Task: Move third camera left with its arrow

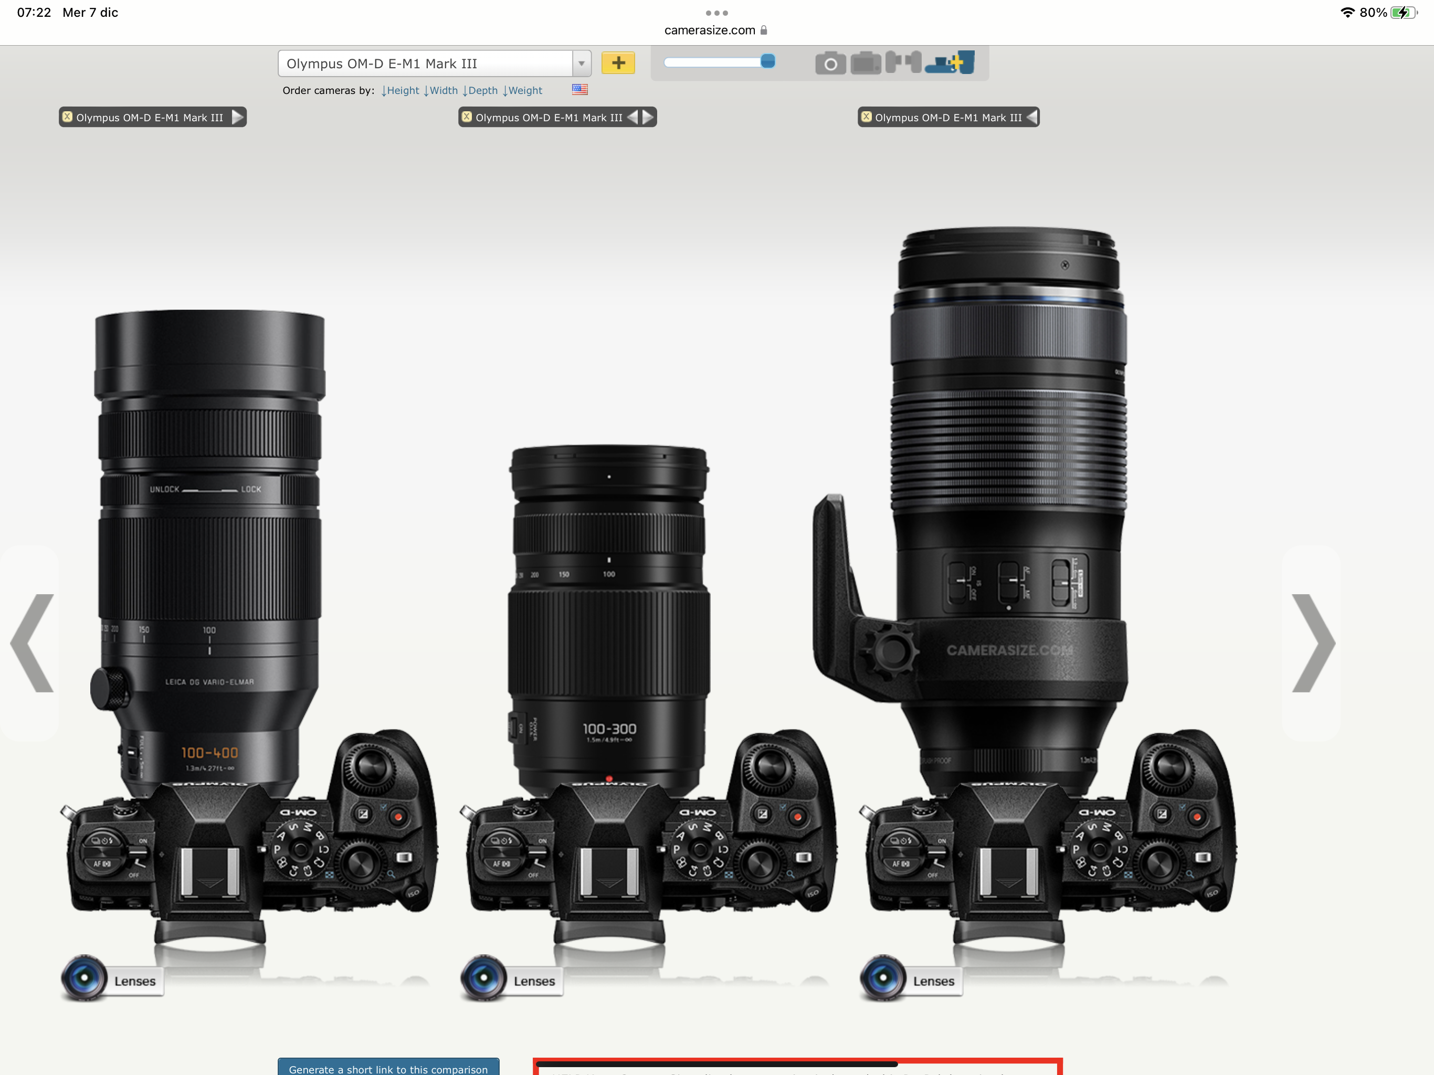Action: point(1031,117)
